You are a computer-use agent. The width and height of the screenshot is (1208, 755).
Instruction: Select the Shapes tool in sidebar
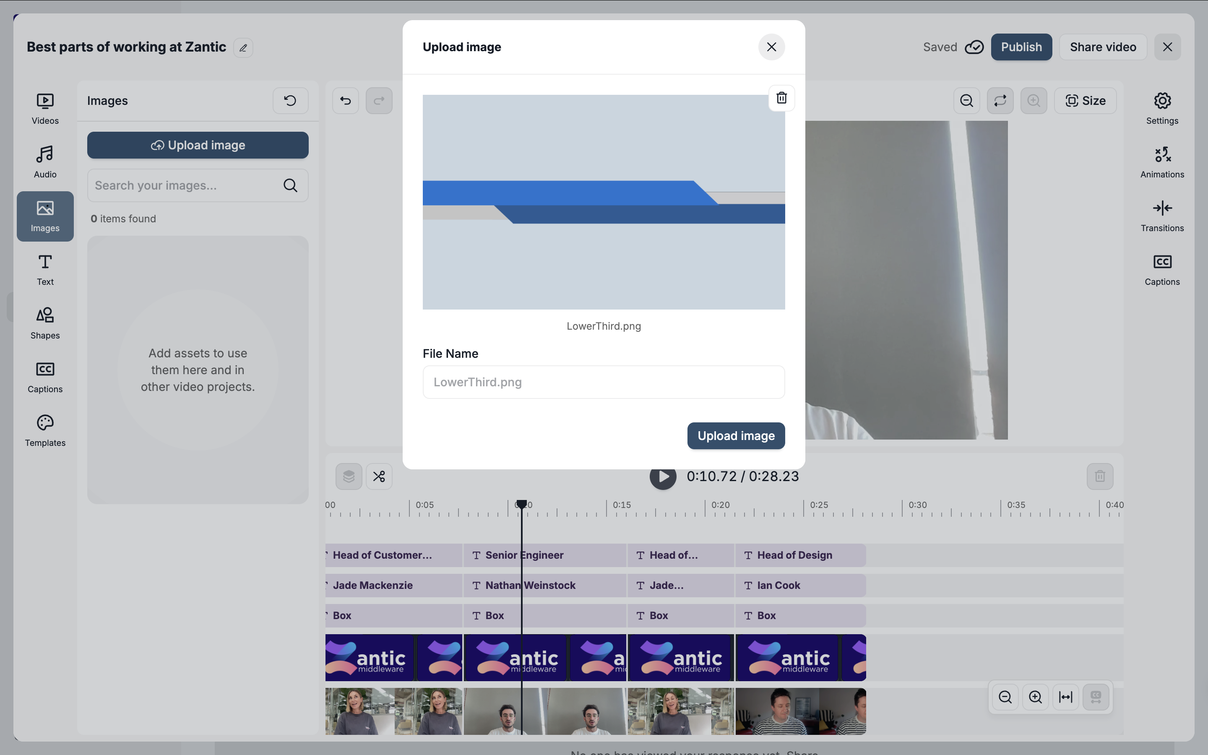pyautogui.click(x=45, y=323)
